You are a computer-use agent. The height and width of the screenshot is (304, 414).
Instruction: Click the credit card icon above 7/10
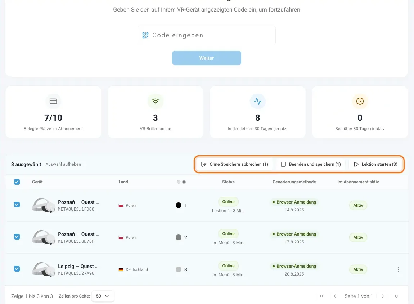(53, 101)
